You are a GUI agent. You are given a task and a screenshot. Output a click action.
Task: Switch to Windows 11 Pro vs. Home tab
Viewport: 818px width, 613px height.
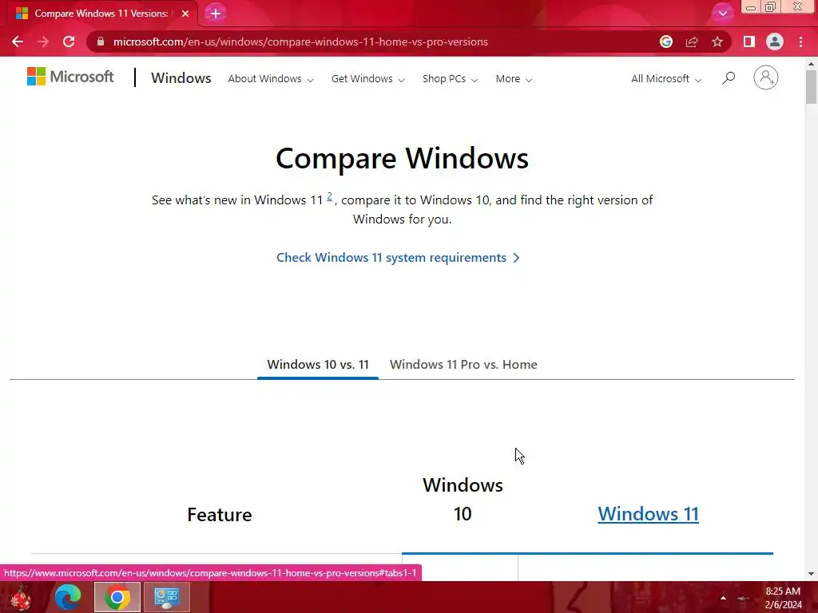[463, 364]
